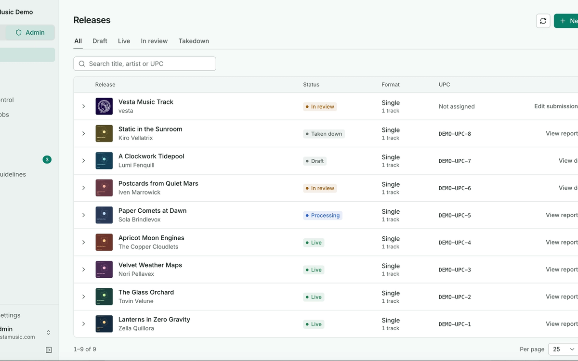Switch to the Live tab
The height and width of the screenshot is (361, 578).
pos(124,41)
